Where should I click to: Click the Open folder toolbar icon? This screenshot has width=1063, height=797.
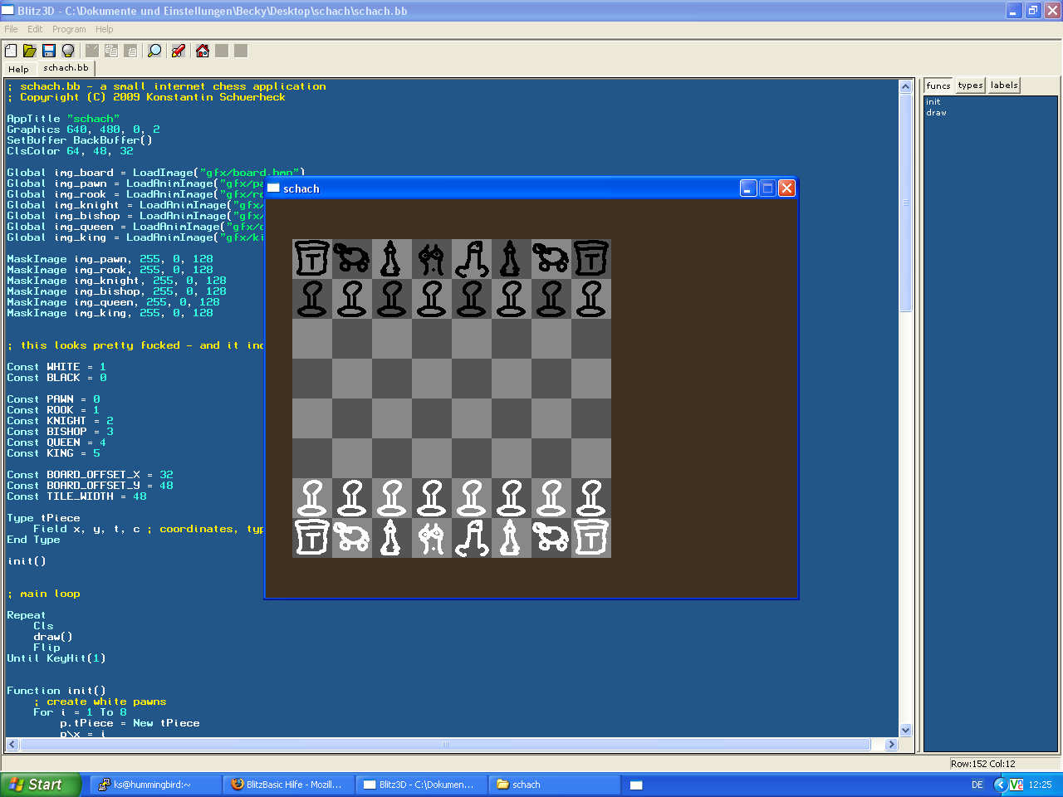point(30,51)
